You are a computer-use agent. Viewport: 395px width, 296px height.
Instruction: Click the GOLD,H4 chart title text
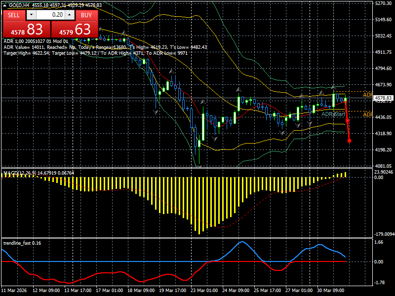point(19,5)
